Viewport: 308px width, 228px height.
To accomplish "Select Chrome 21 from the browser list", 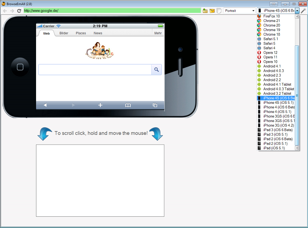I will click(x=272, y=21).
